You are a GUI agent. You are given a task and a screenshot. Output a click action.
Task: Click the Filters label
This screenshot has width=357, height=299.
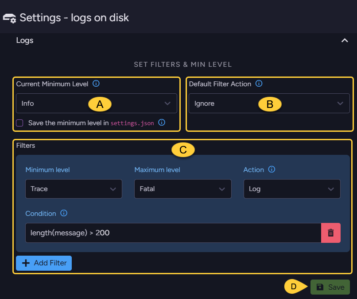tap(26, 146)
